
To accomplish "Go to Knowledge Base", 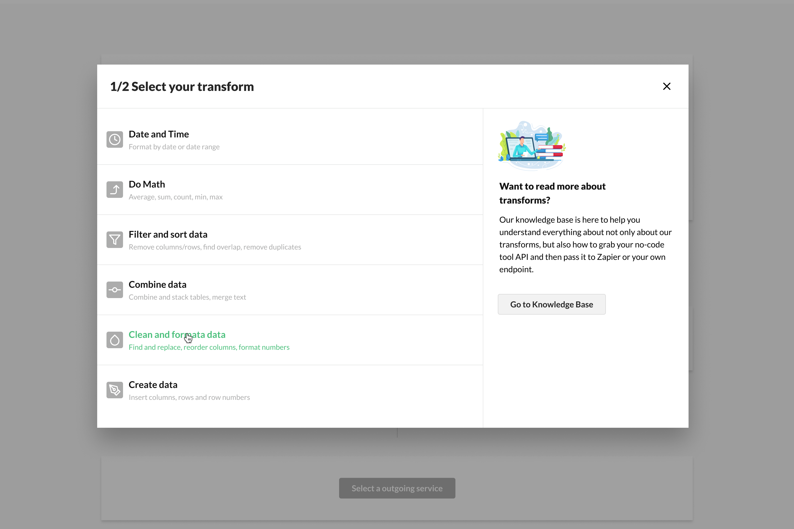I will 551,304.
